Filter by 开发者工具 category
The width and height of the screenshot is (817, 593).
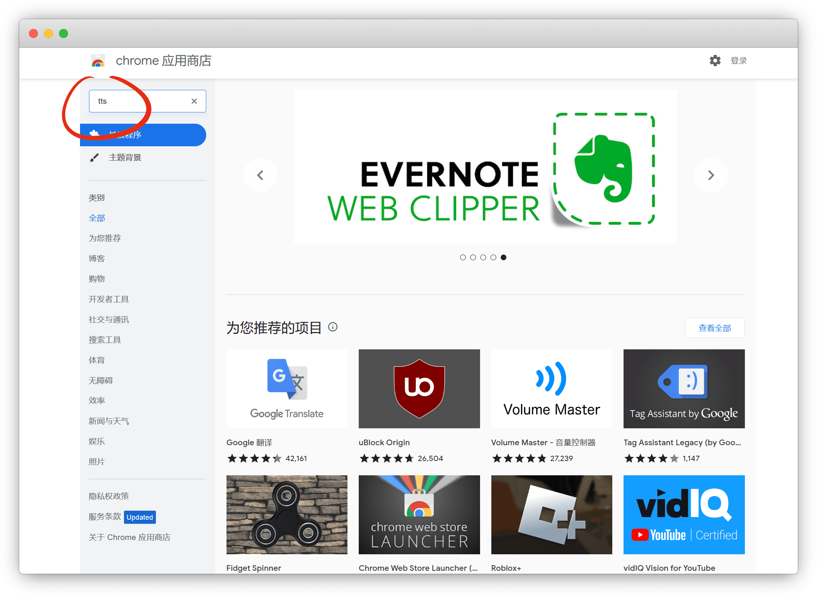pos(109,299)
